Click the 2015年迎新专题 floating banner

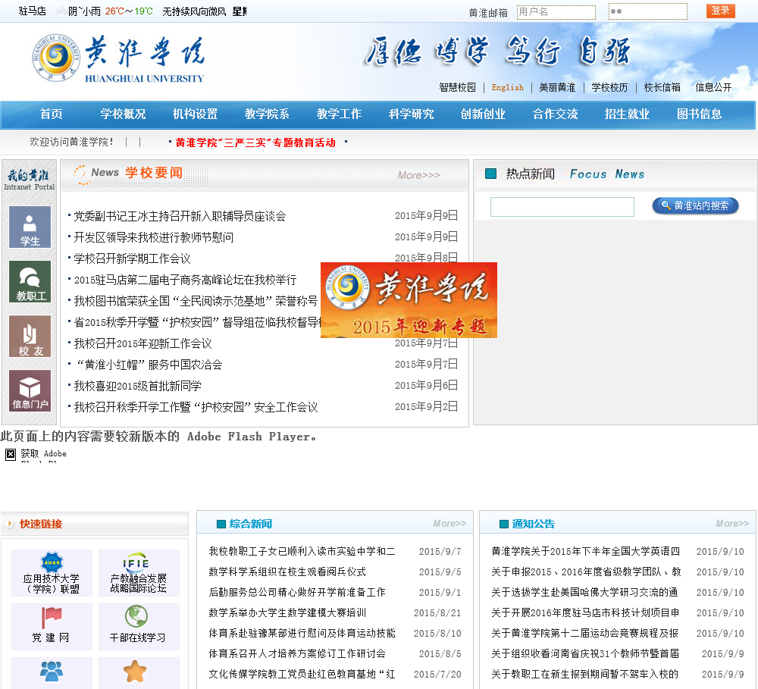(x=409, y=299)
